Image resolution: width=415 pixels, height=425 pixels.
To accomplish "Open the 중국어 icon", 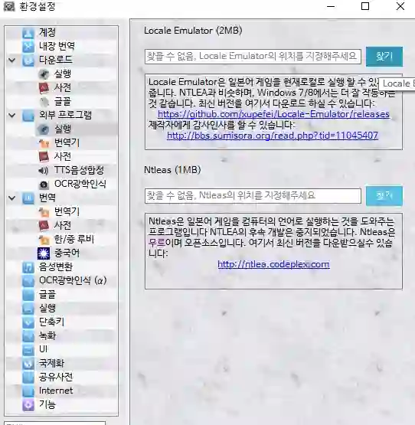I will click(x=44, y=253).
